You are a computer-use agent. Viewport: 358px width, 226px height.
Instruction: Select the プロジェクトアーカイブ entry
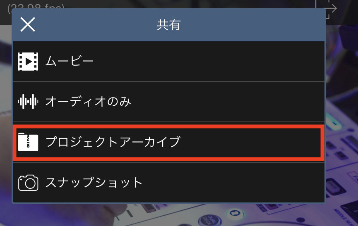[x=113, y=142]
